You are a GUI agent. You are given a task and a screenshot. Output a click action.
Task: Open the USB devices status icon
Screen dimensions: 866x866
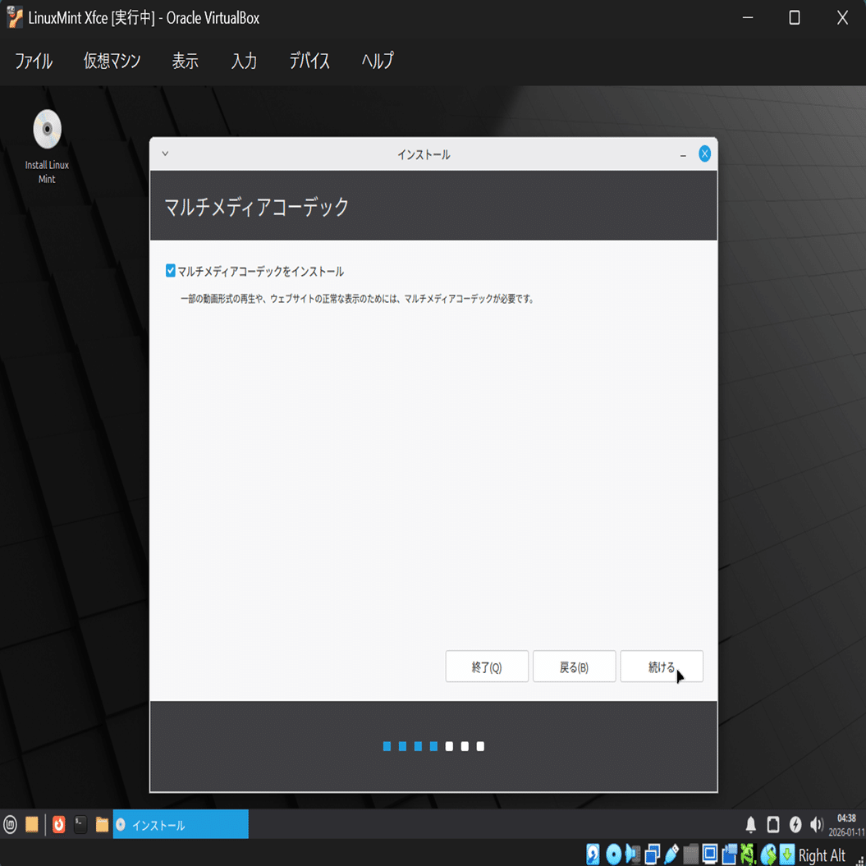pyautogui.click(x=671, y=855)
